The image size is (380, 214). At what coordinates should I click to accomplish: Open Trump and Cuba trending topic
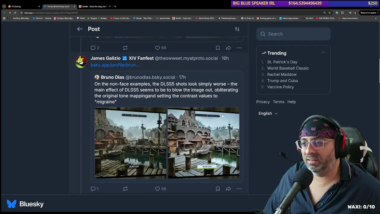pyautogui.click(x=282, y=81)
